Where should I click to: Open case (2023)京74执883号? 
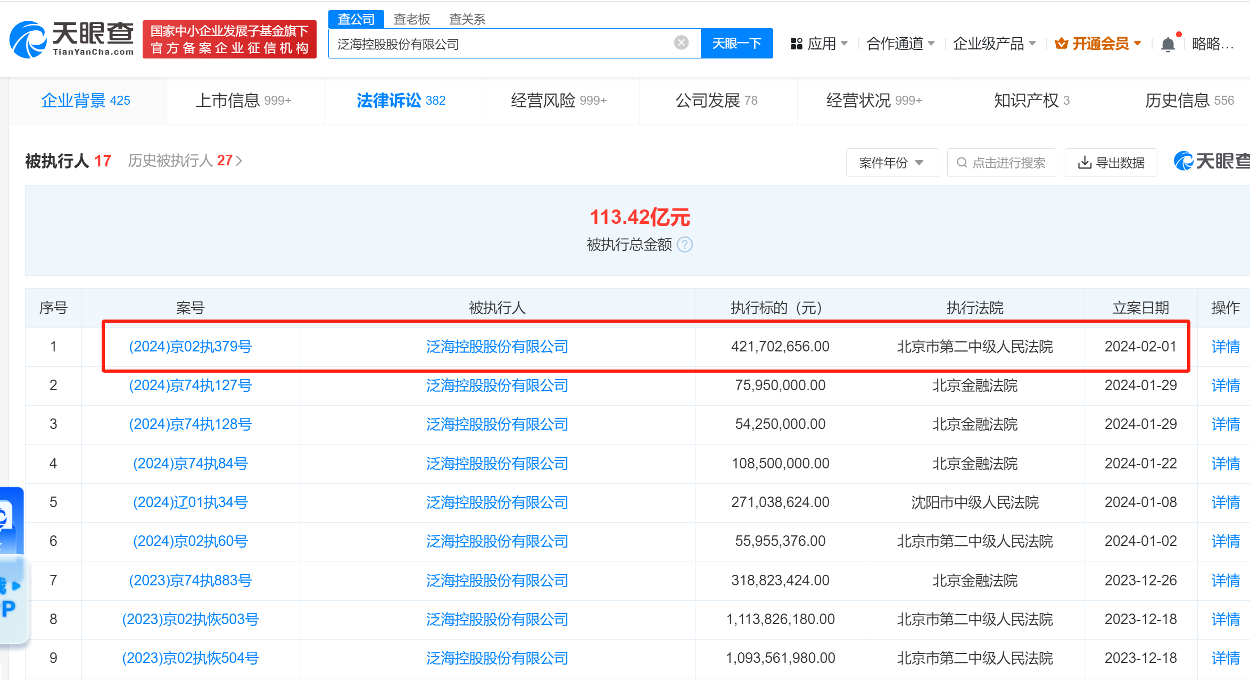(191, 581)
